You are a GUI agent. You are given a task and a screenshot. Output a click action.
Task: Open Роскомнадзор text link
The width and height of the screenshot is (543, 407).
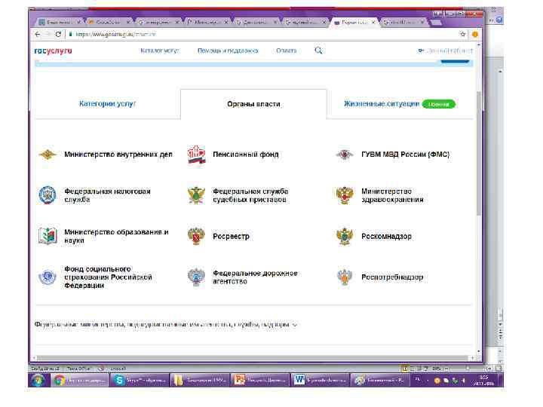tap(386, 237)
